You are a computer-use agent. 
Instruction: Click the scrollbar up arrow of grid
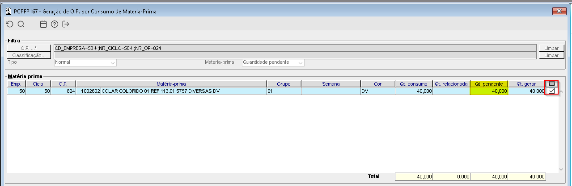pos(561,91)
